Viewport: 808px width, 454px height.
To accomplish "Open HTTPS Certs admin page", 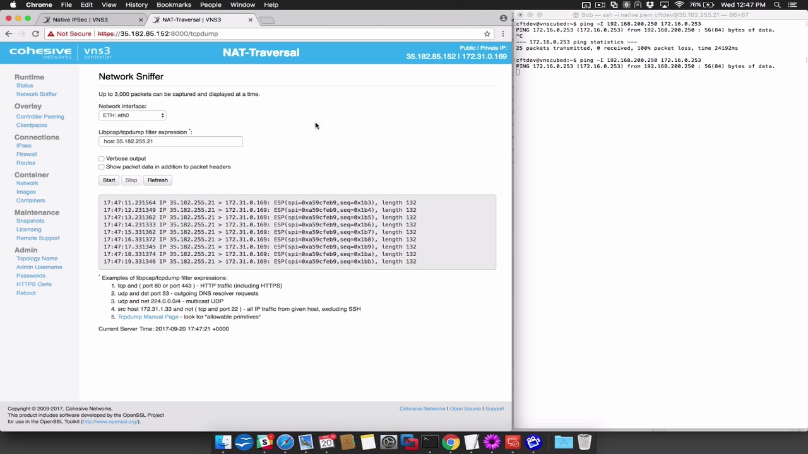I will coord(34,284).
